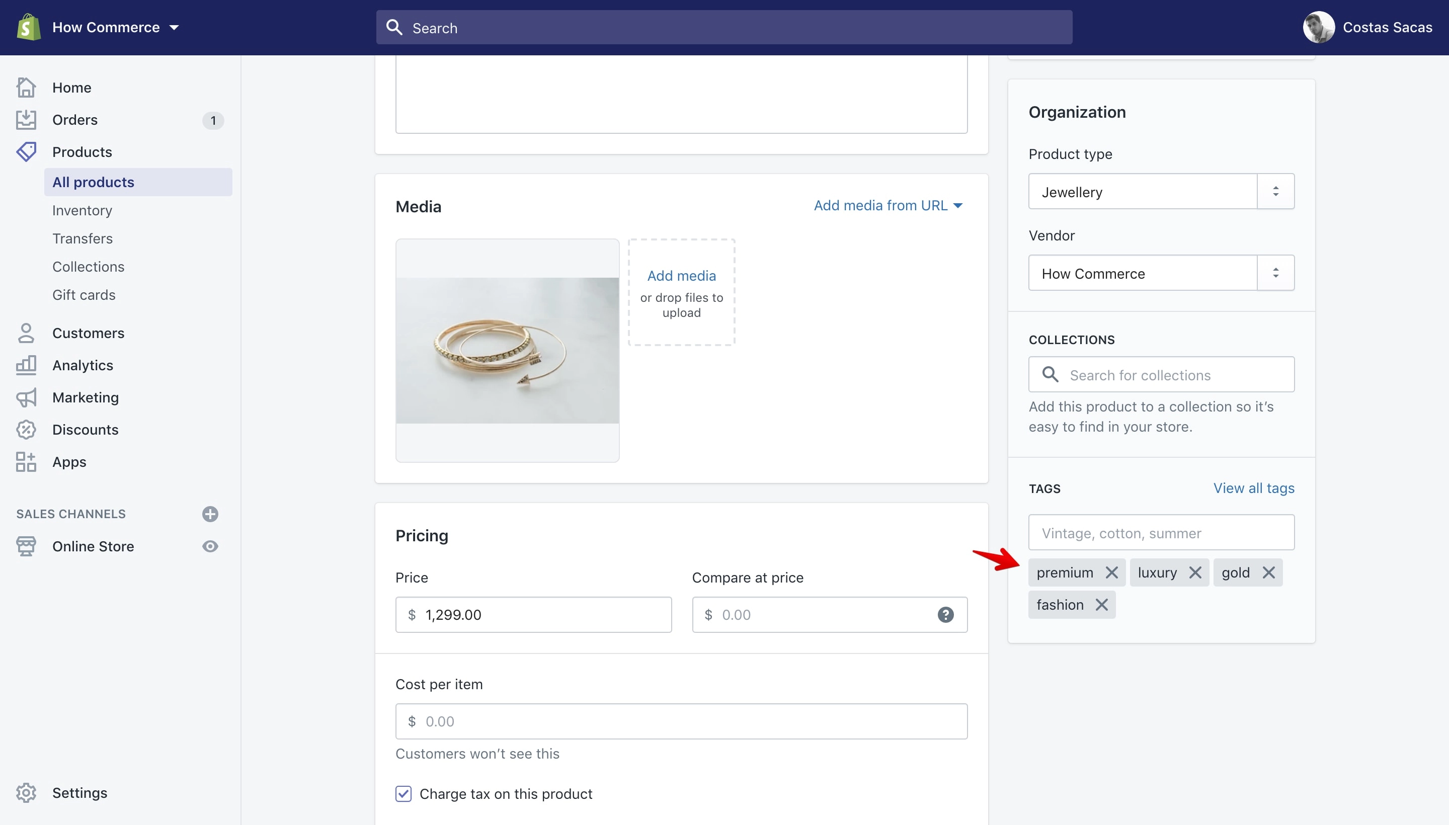Click the Products sidebar label
The image size is (1449, 825).
82,152
